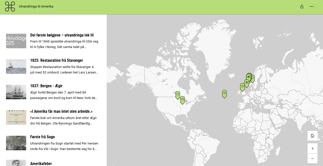323x166 pixels.
Task: Click the Arkivdagen 2025 thumbnail image
Action: (x=16, y=41)
